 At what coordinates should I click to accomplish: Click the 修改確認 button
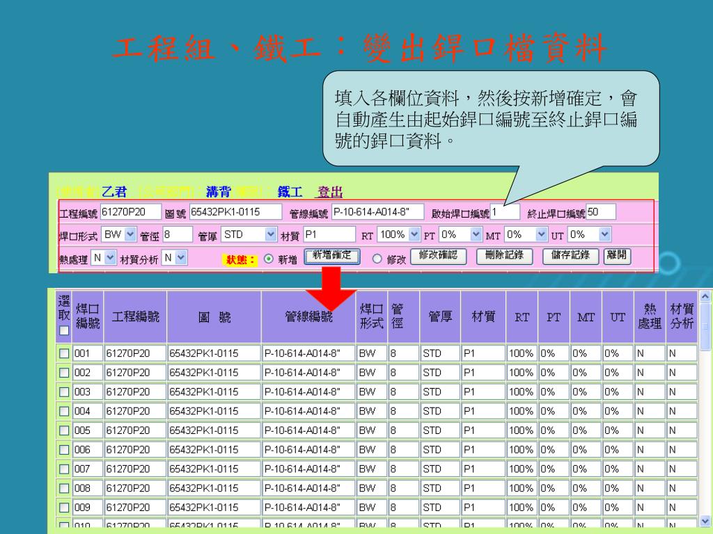point(438,256)
